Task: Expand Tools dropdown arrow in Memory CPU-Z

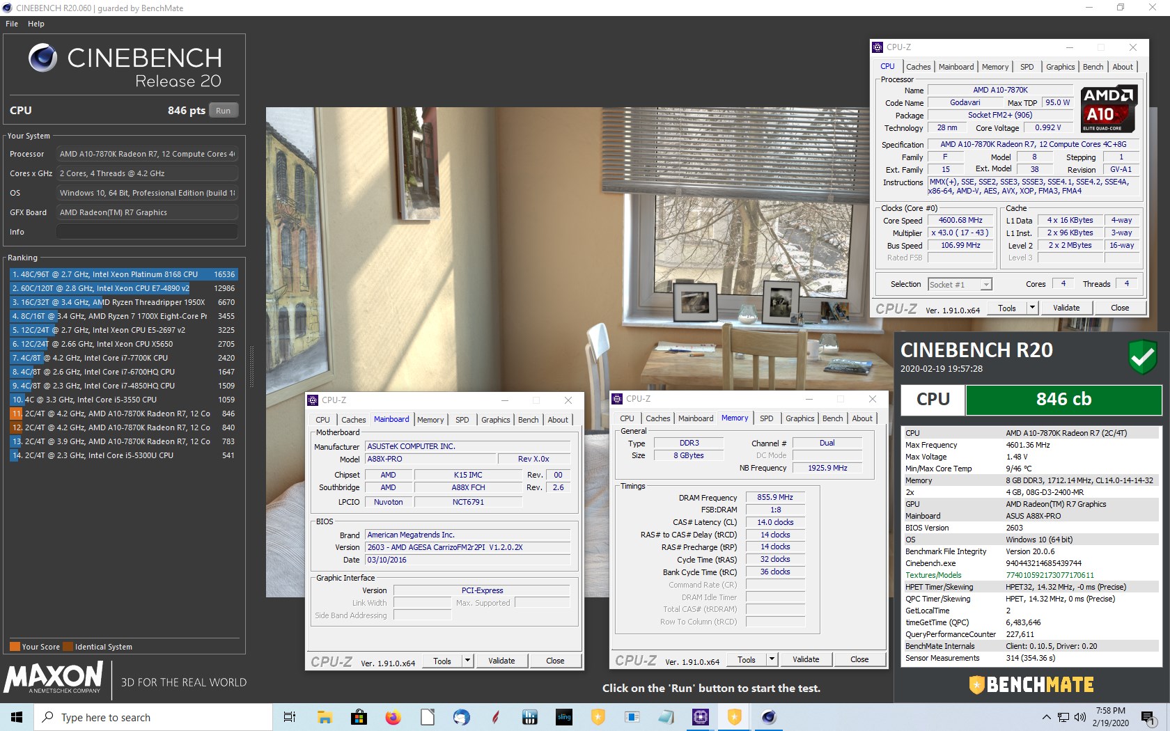Action: [772, 659]
